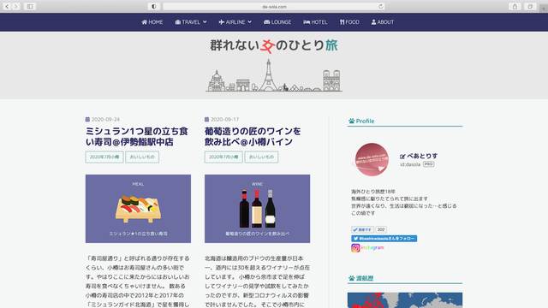Screen dimensions: 548x308
Task: Open article ミシュラン1つ星の立ち食い寿司
Action: 137,137
